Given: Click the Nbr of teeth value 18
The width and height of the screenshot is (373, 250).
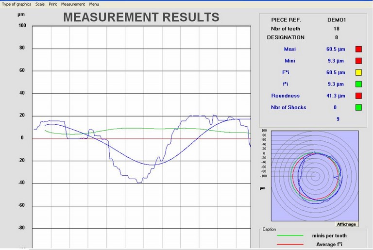Looking at the screenshot, I should 336,29.
